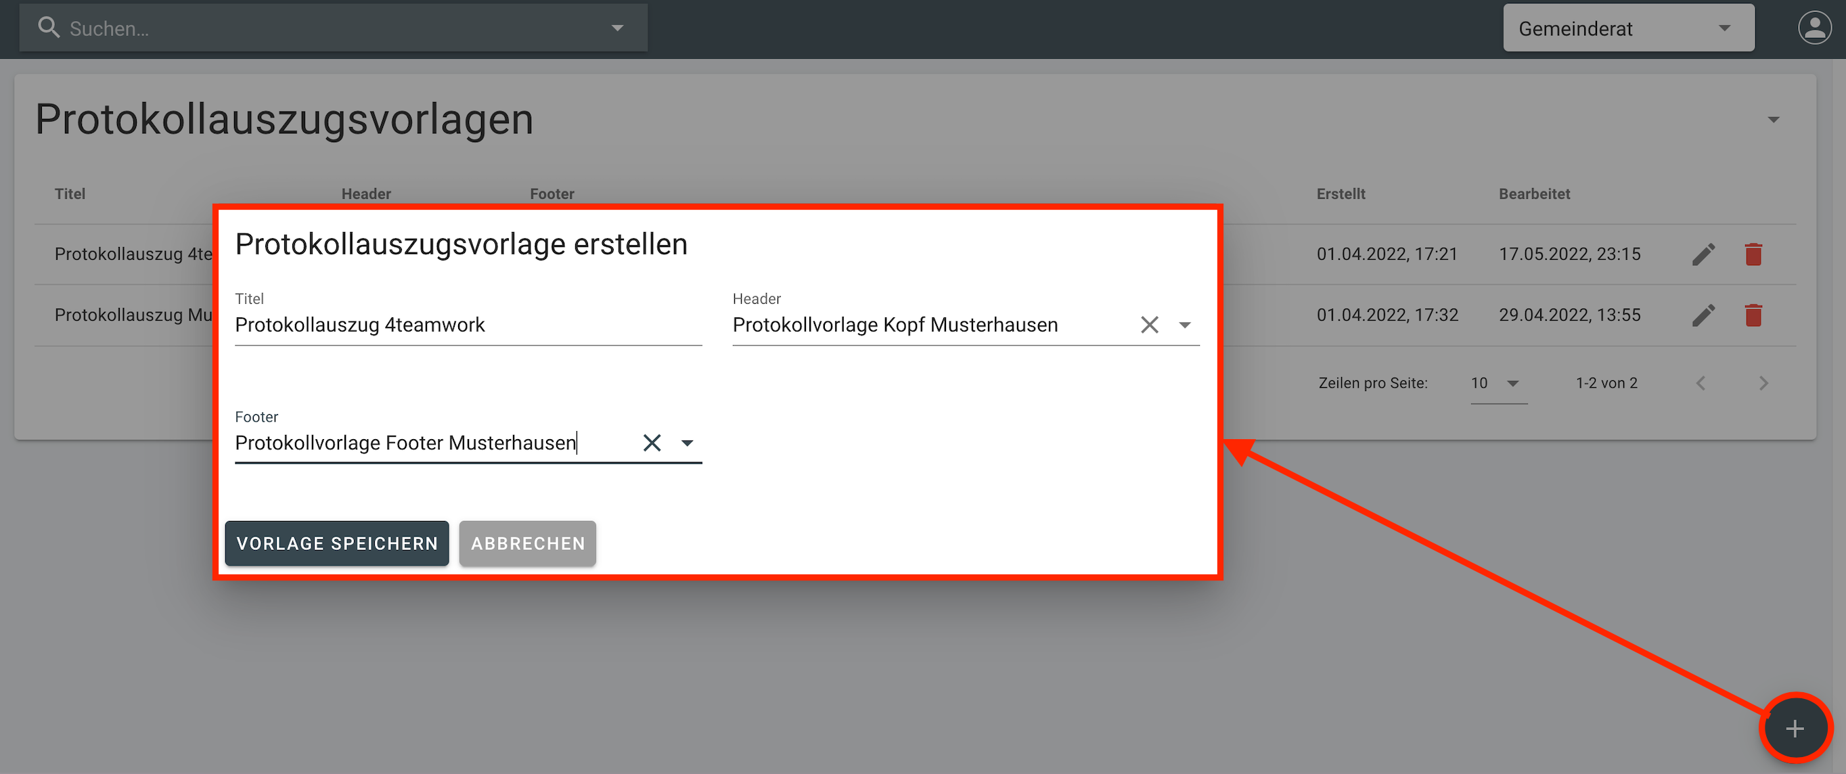Clear the Footer field selection
1846x774 pixels.
click(x=652, y=443)
